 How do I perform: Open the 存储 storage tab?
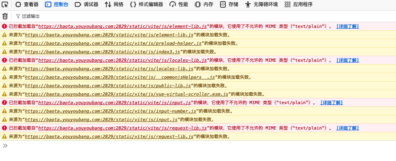(229, 4)
